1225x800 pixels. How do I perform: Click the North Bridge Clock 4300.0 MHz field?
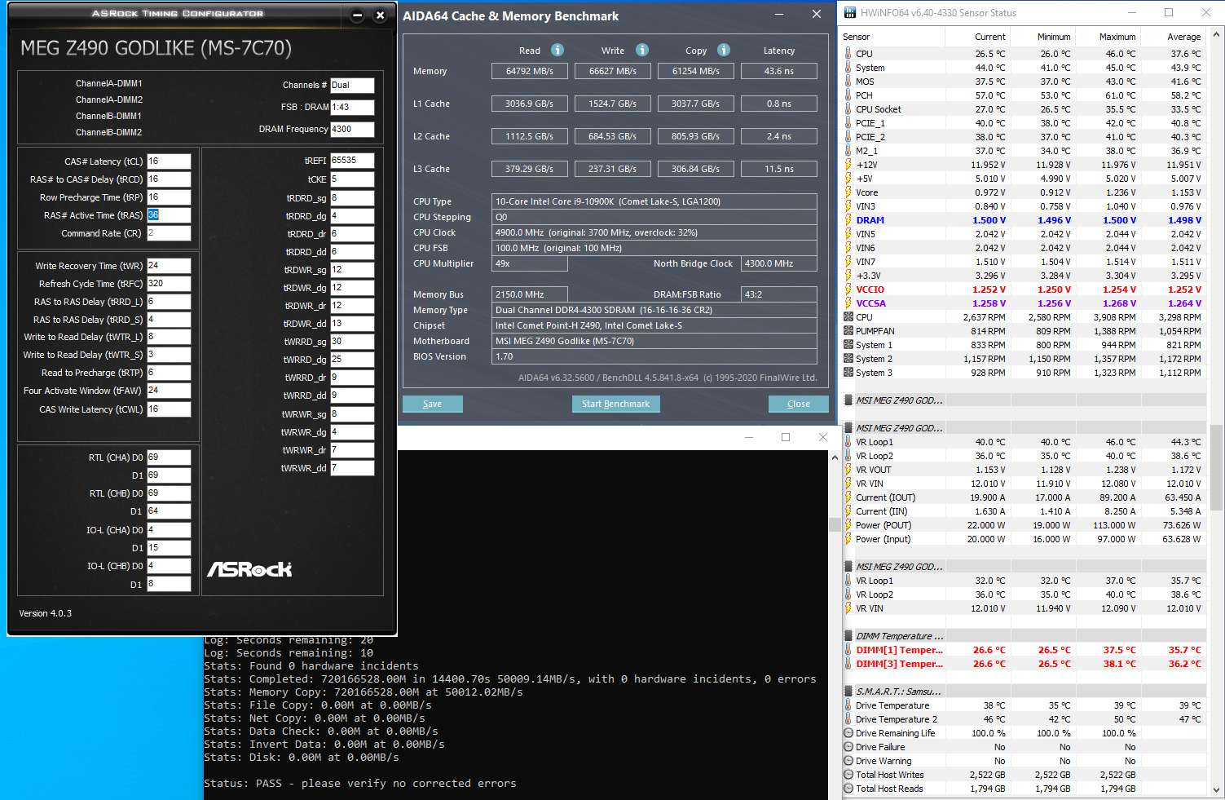point(778,263)
